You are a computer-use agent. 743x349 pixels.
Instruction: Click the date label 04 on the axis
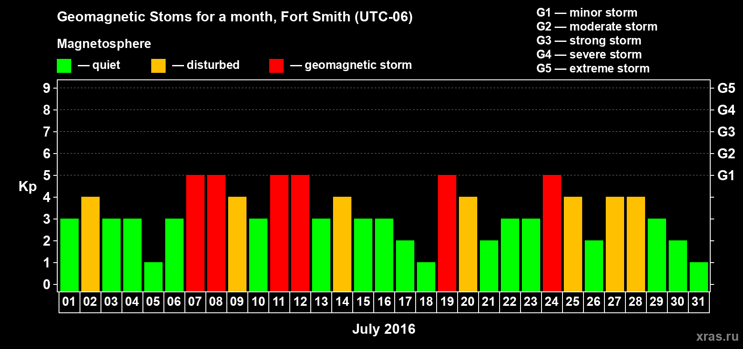132,302
